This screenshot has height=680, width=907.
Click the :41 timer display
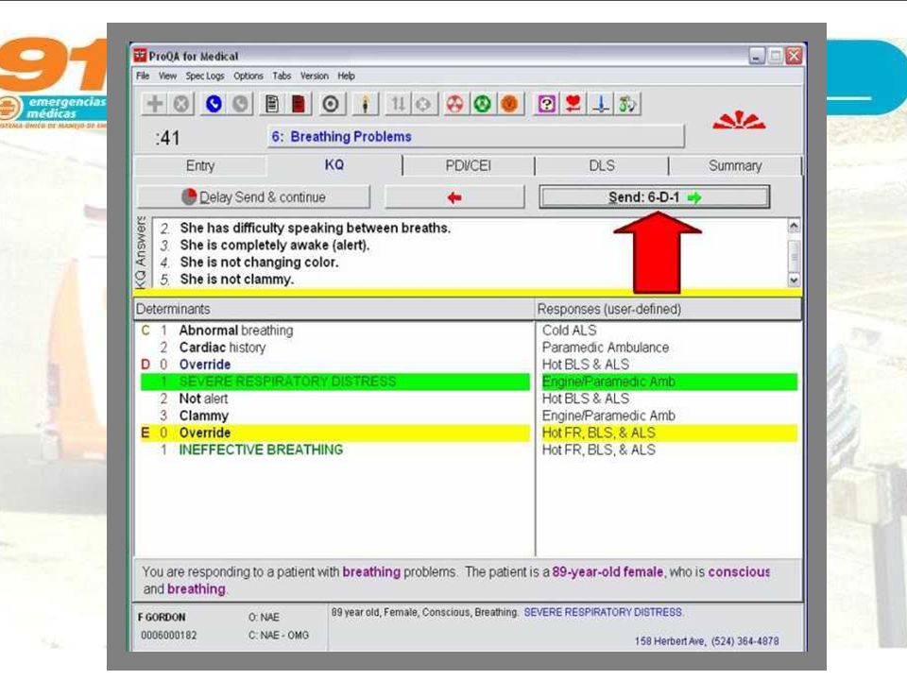[168, 138]
